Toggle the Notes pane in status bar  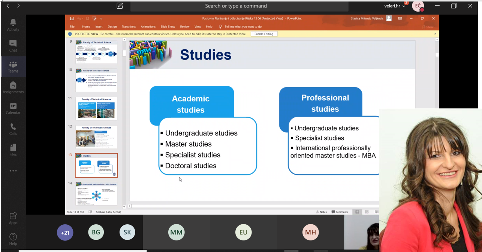pos(321,212)
